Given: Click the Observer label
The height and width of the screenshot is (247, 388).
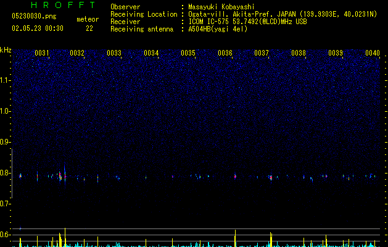Looking at the screenshot, I should coord(125,7).
